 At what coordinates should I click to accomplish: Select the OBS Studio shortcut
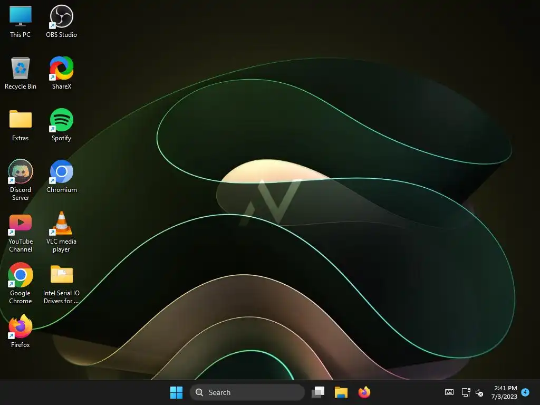(61, 22)
